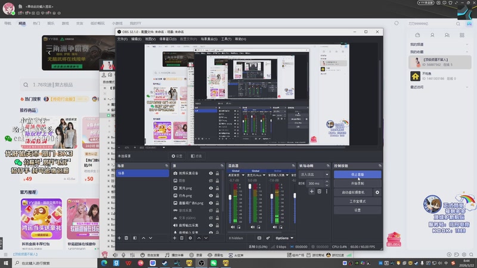Click the YY search box with 1.76攻速

click(59, 85)
